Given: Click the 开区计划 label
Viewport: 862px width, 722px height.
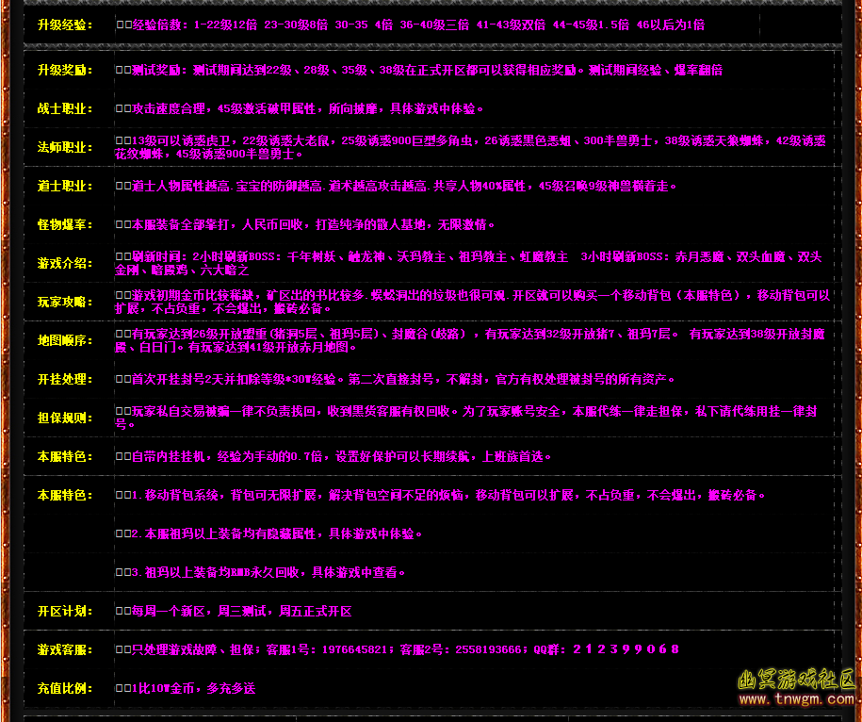Looking at the screenshot, I should [x=65, y=611].
